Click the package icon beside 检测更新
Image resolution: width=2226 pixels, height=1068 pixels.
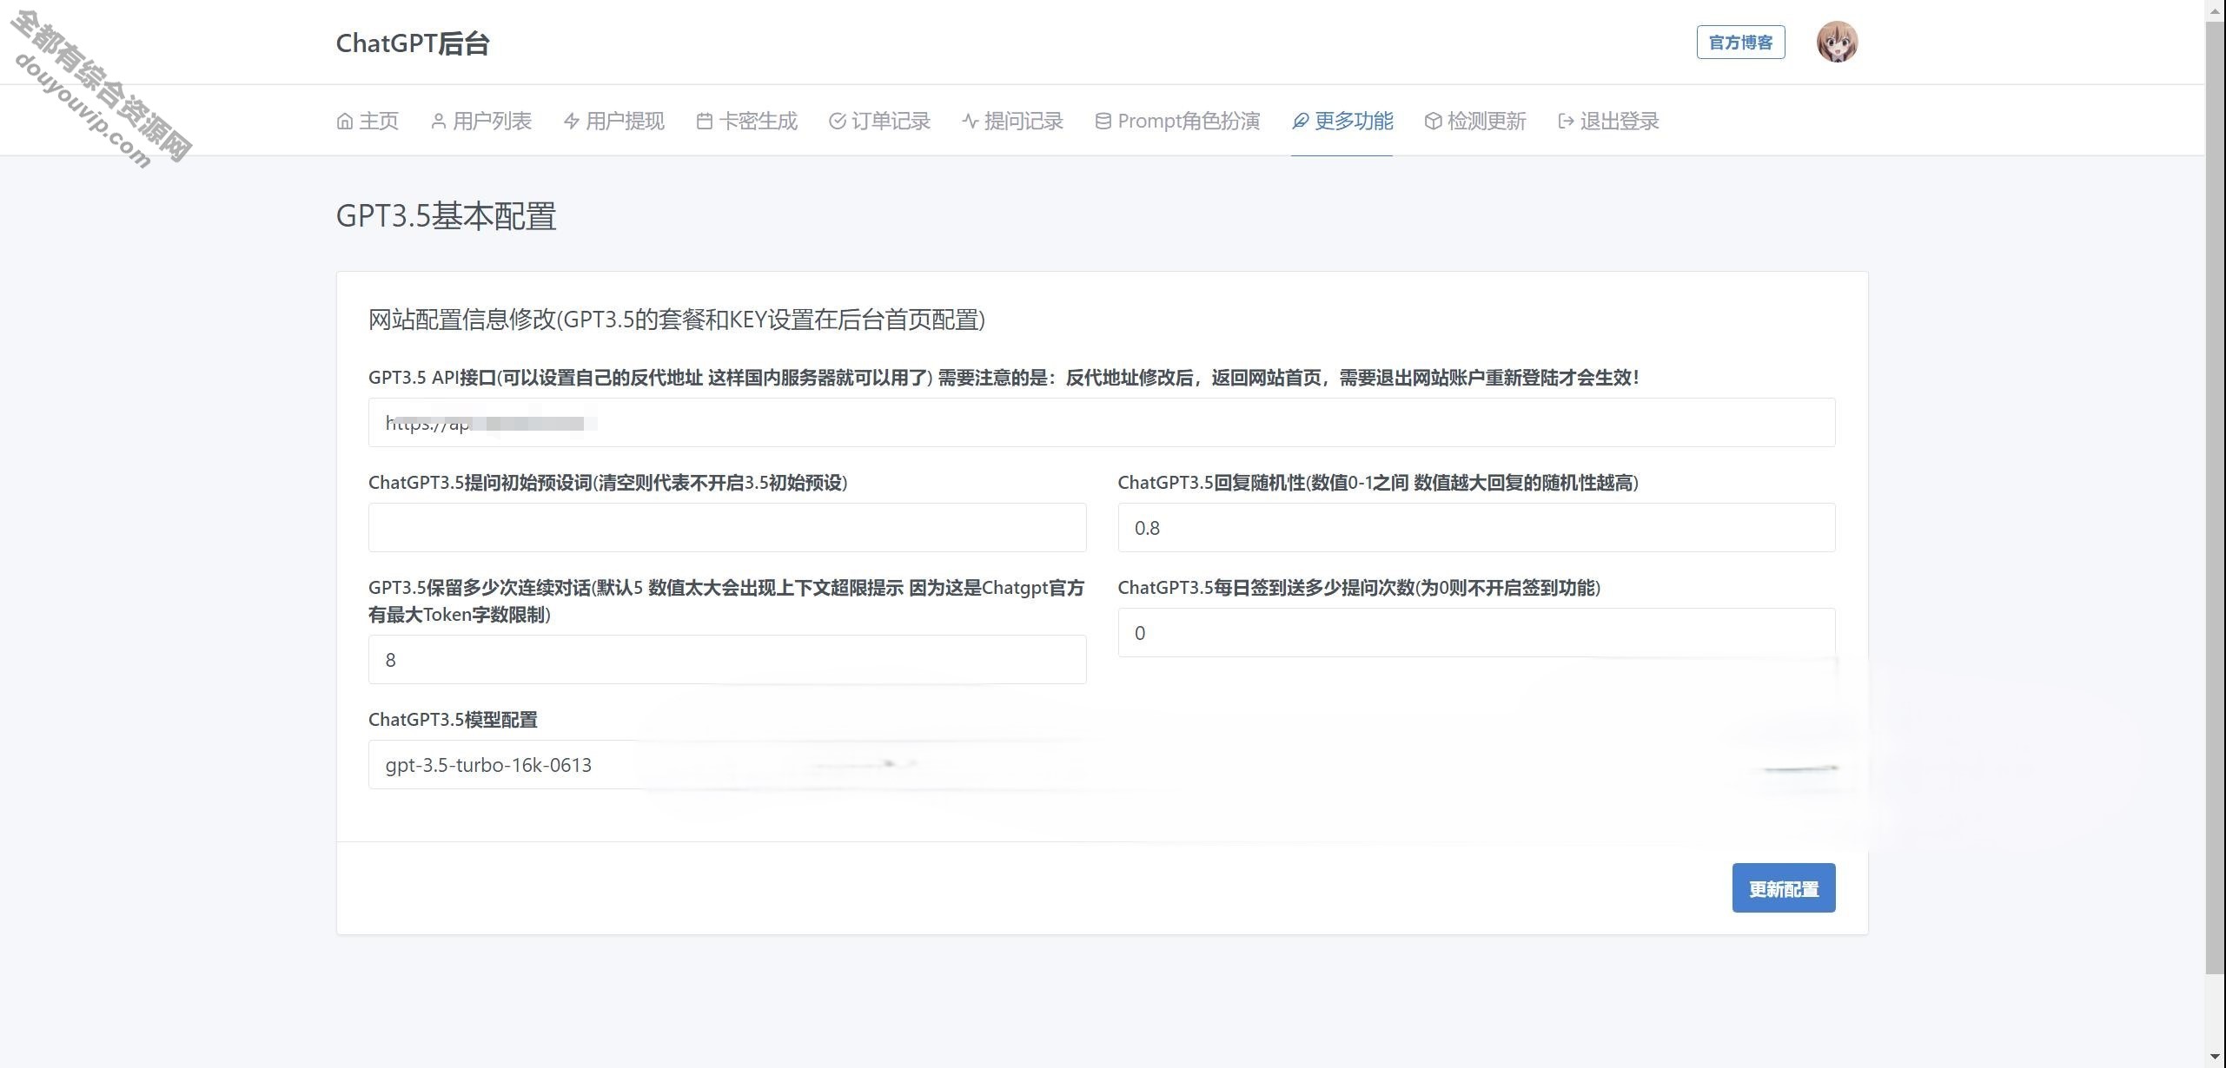[1434, 121]
